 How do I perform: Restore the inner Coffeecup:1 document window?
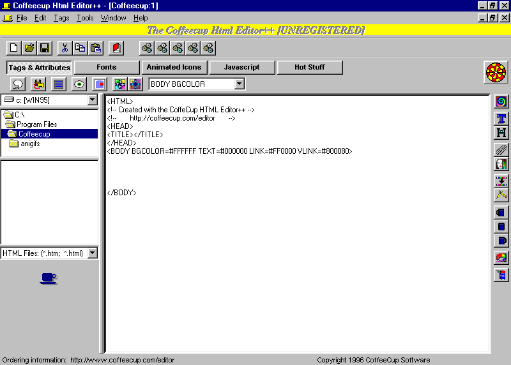point(492,18)
